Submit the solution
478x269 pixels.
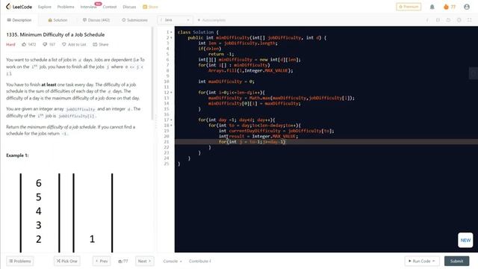coord(456,261)
